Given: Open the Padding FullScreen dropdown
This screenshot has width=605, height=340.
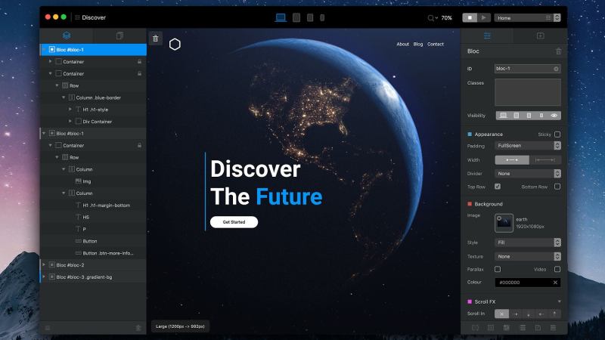Looking at the screenshot, I should click(x=528, y=145).
